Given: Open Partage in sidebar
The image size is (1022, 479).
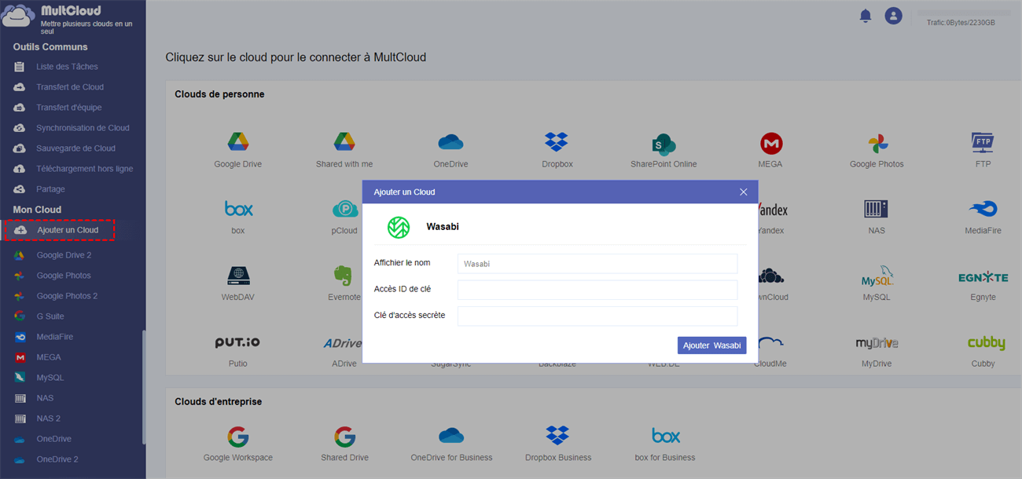Looking at the screenshot, I should click(x=50, y=189).
